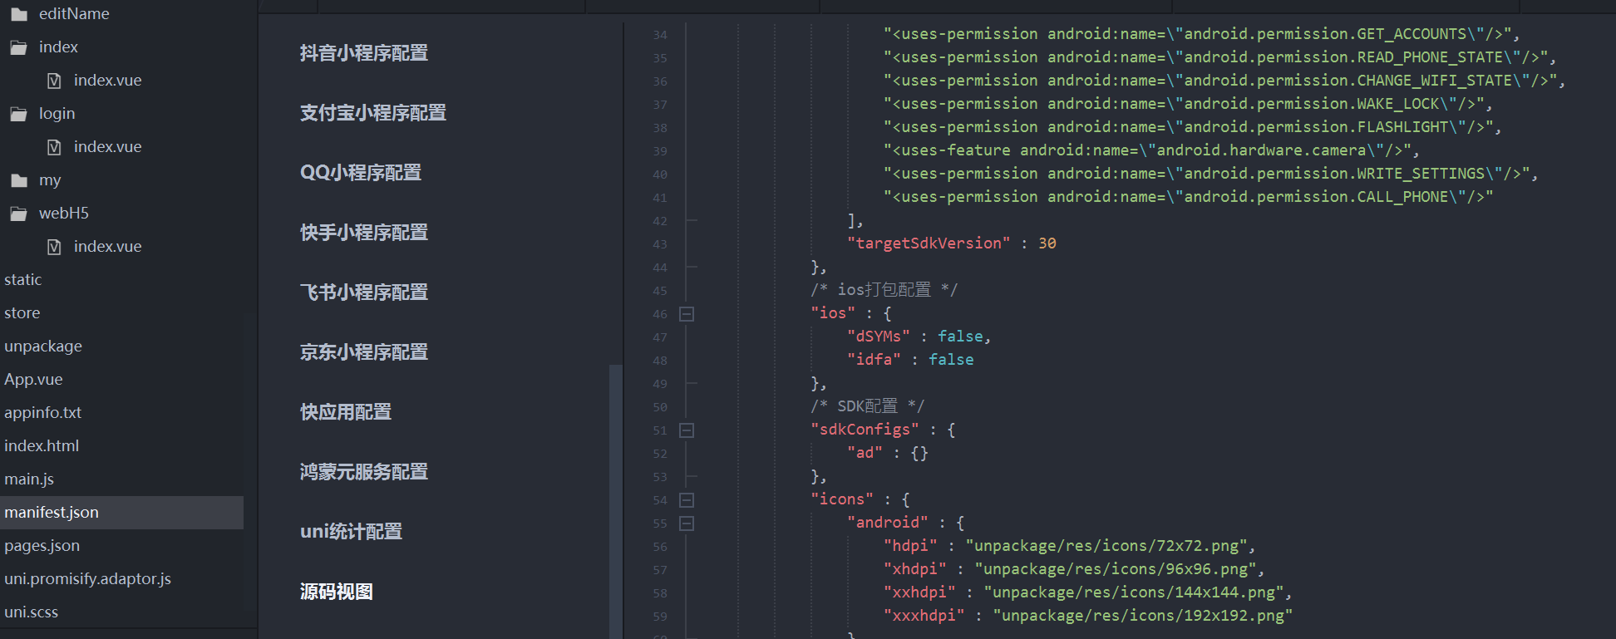This screenshot has height=639, width=1616.
Task: Click the "dSYMs" key on line 47
Action: pyautogui.click(x=878, y=337)
